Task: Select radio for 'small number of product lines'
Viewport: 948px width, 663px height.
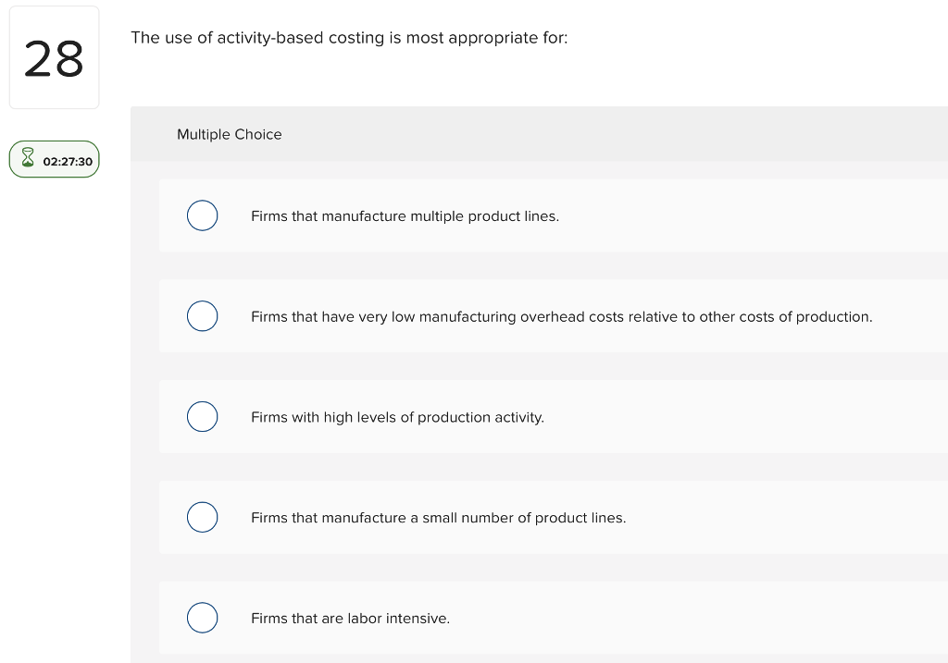Action: pyautogui.click(x=202, y=518)
